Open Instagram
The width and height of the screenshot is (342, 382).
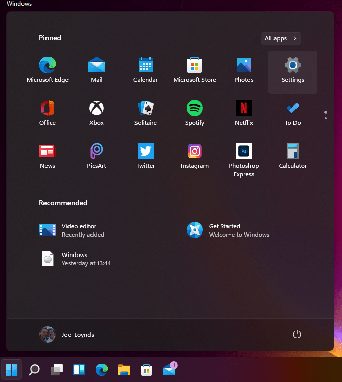(195, 156)
